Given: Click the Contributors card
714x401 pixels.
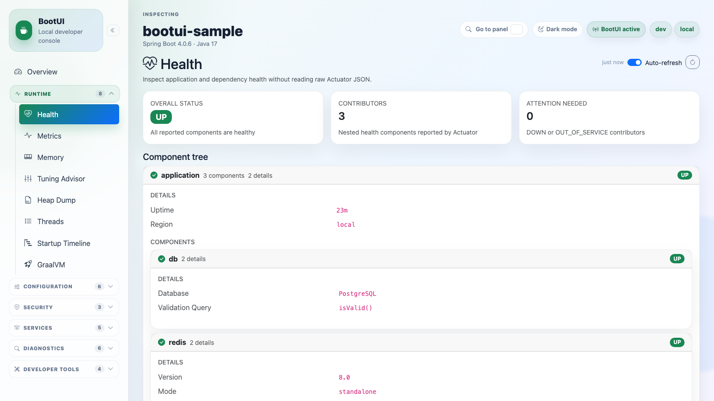Looking at the screenshot, I should (x=421, y=118).
